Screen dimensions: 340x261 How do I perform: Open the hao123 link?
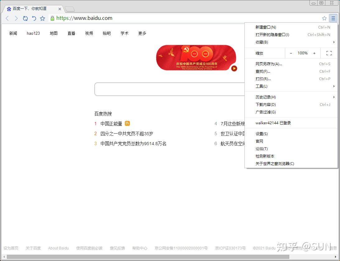[33, 33]
